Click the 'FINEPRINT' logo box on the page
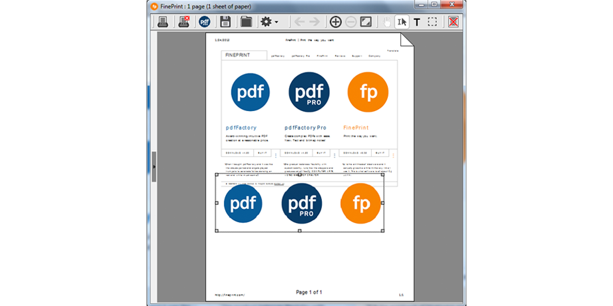 [244, 55]
